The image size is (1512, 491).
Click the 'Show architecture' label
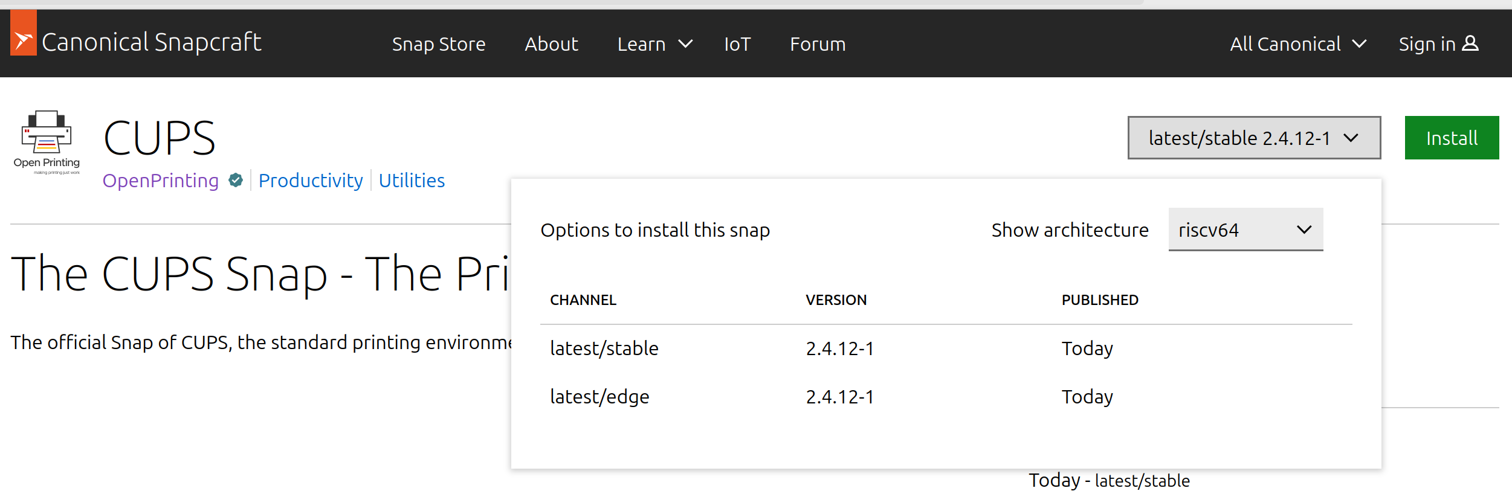(x=1070, y=230)
